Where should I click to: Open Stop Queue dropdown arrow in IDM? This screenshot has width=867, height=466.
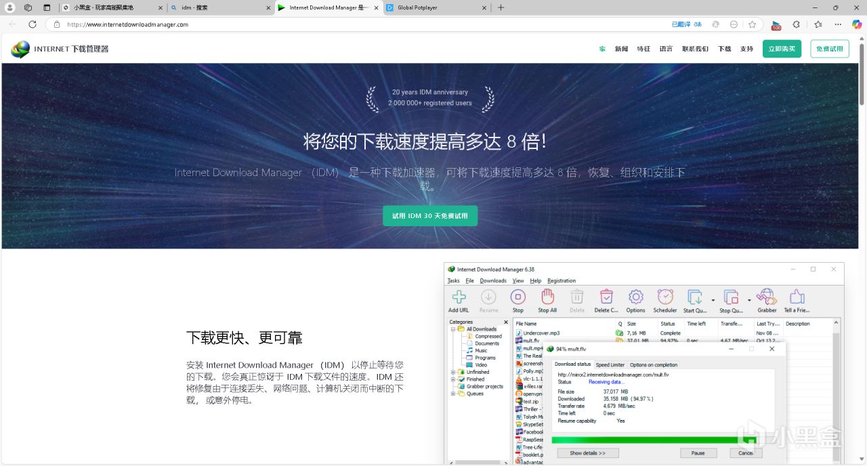click(x=749, y=299)
